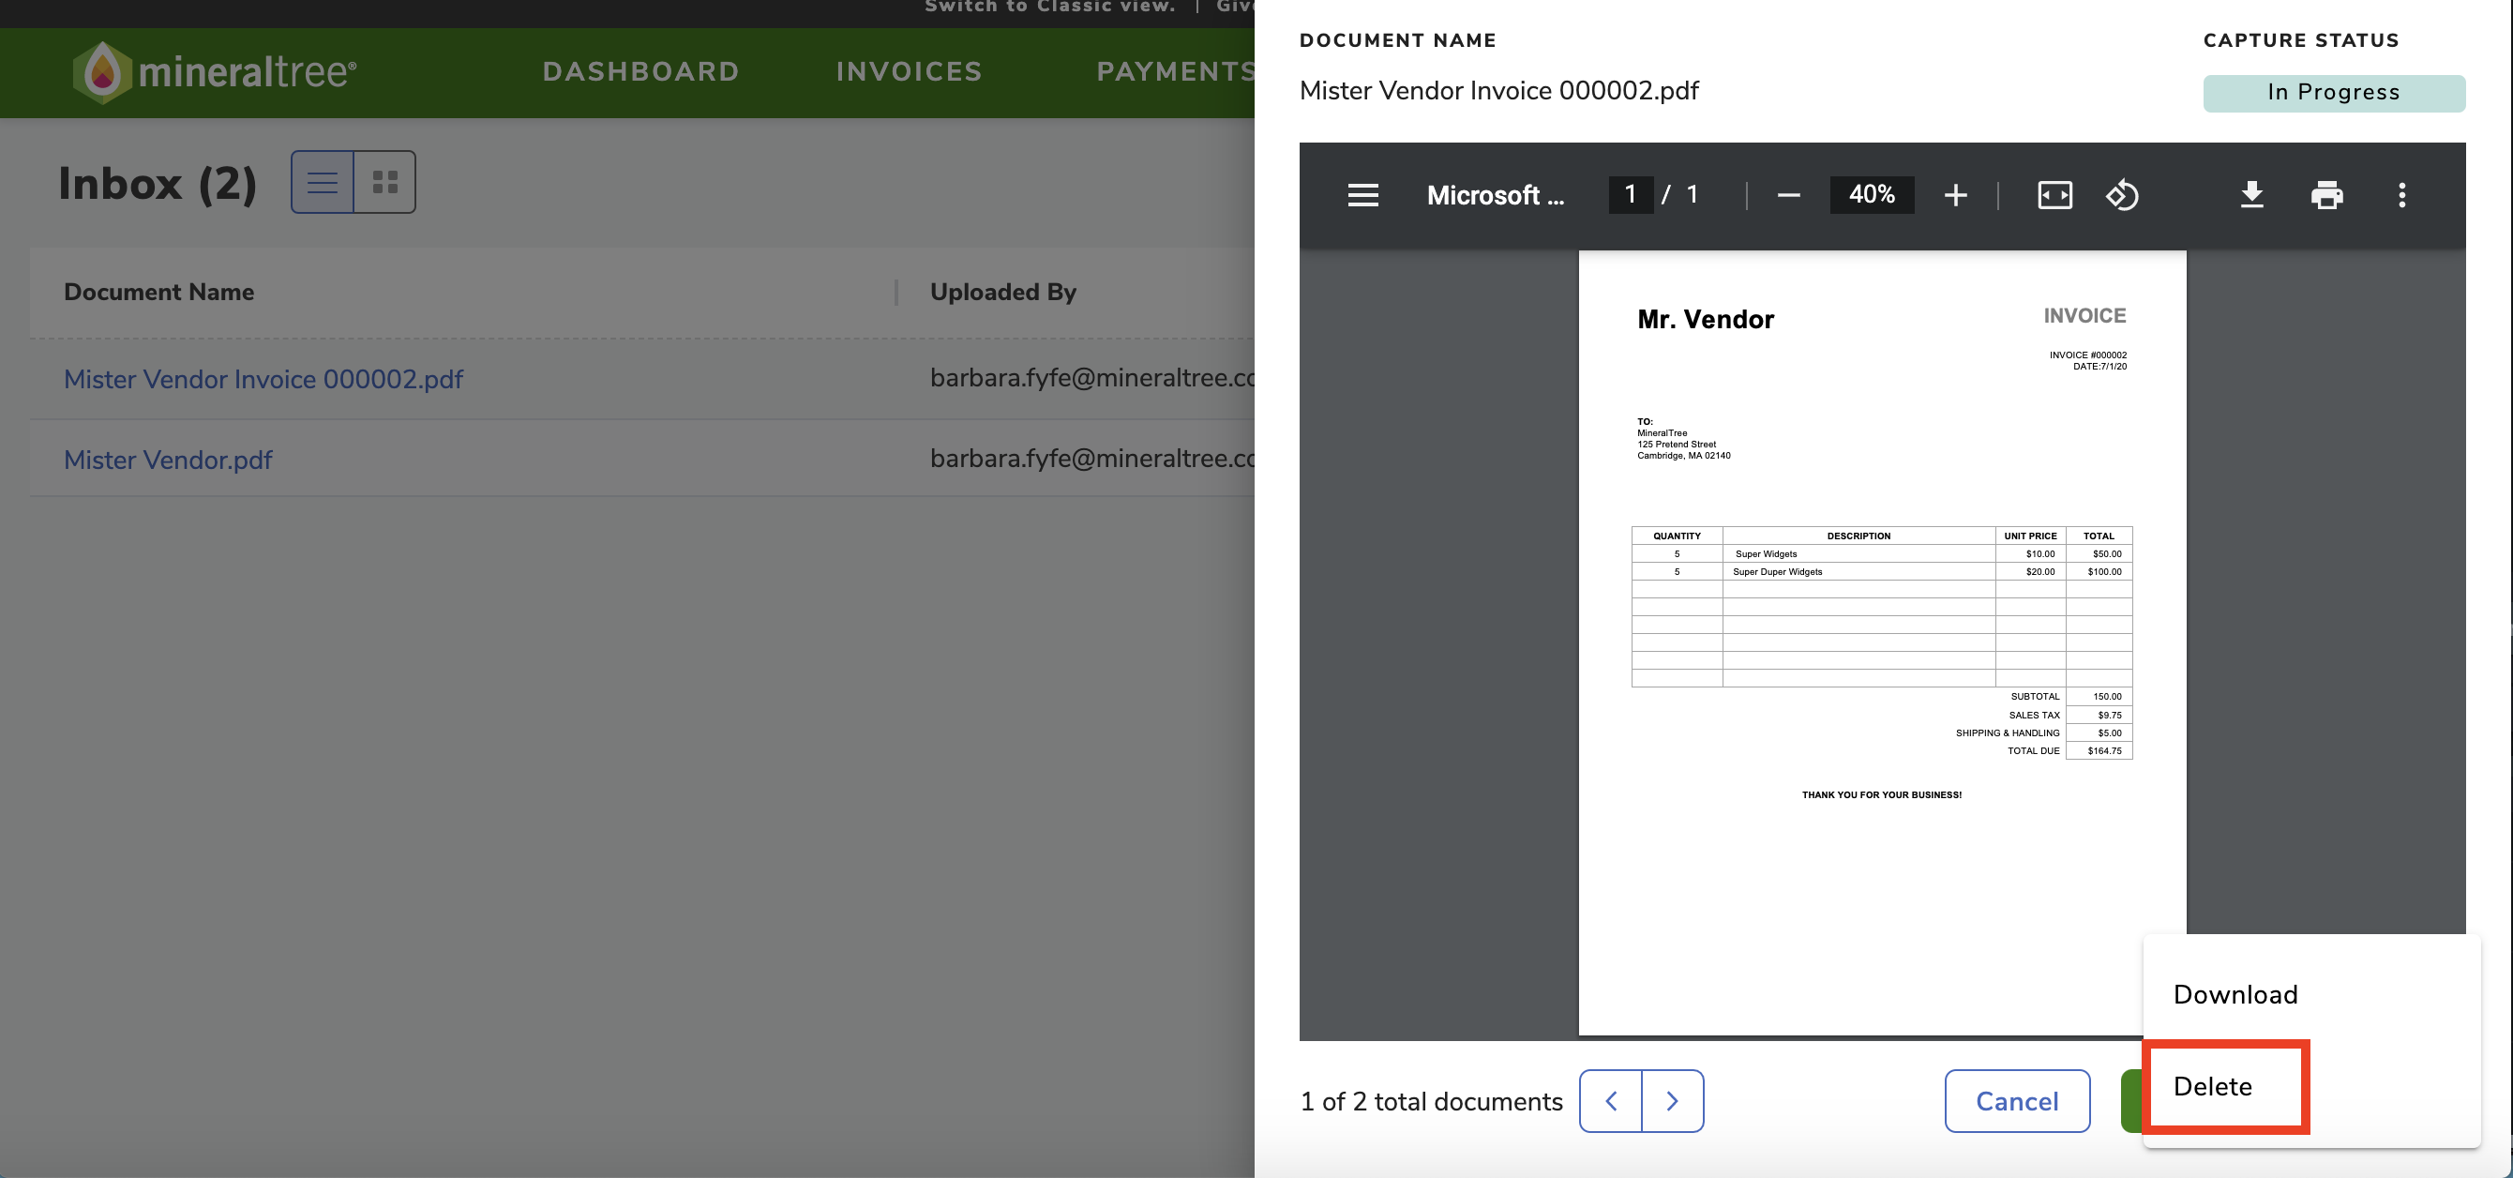2513x1178 pixels.
Task: Open the PDF viewer sidebar menu icon
Action: pyautogui.click(x=1362, y=195)
